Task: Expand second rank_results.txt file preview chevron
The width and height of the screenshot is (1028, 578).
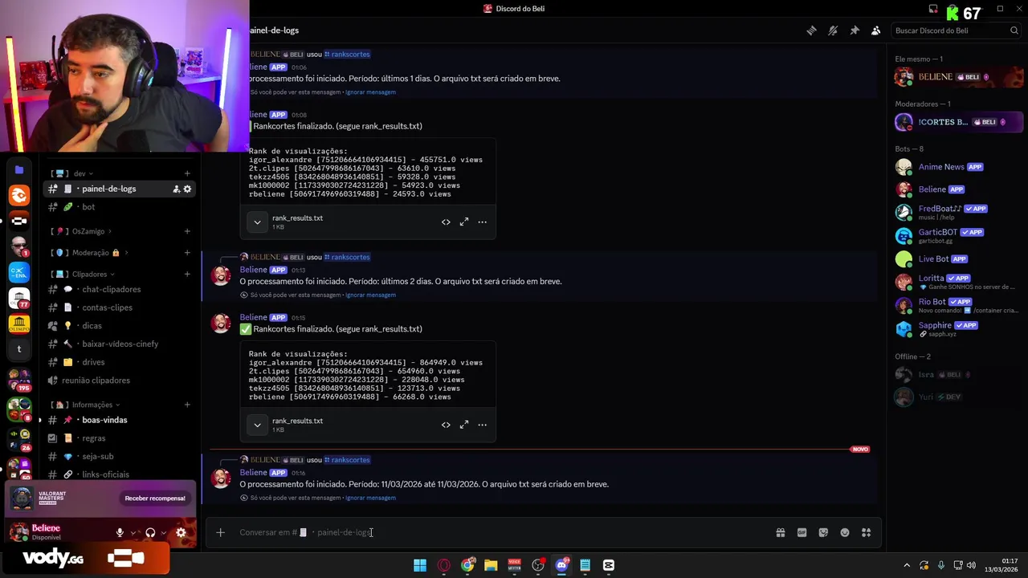Action: click(257, 425)
